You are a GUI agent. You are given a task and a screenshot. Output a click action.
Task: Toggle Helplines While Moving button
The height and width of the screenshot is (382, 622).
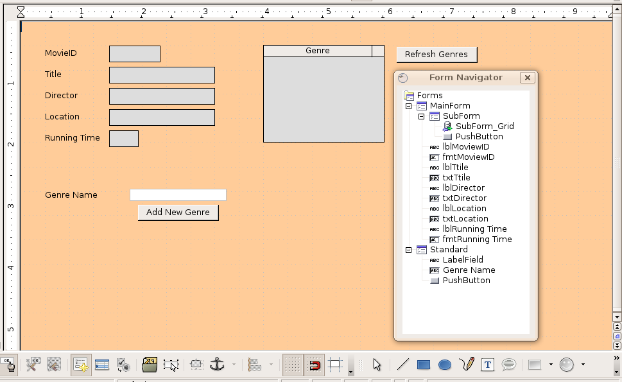pos(335,365)
